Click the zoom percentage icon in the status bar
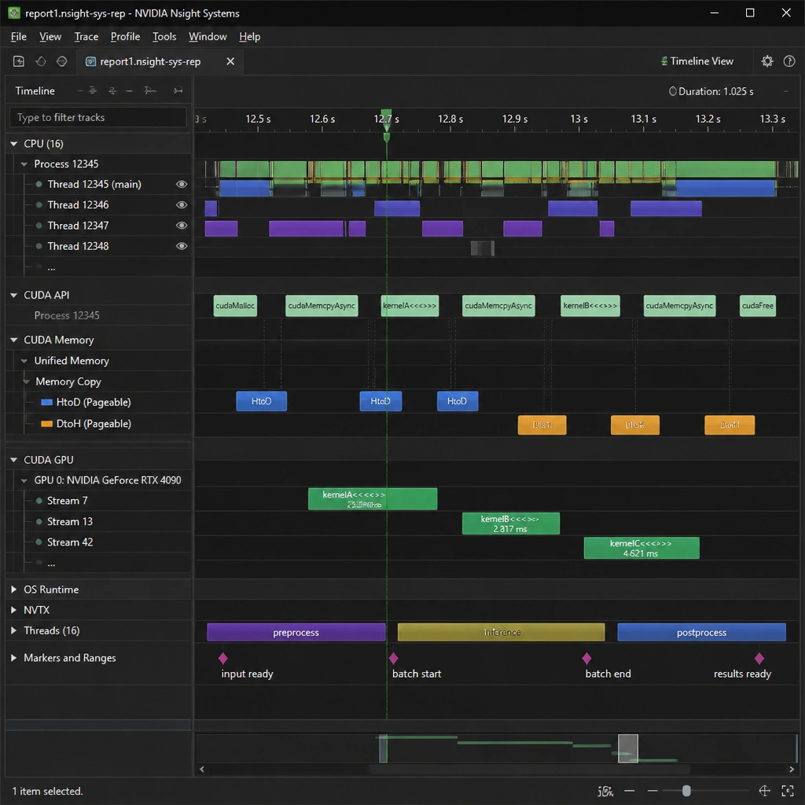805x805 pixels. (x=605, y=791)
